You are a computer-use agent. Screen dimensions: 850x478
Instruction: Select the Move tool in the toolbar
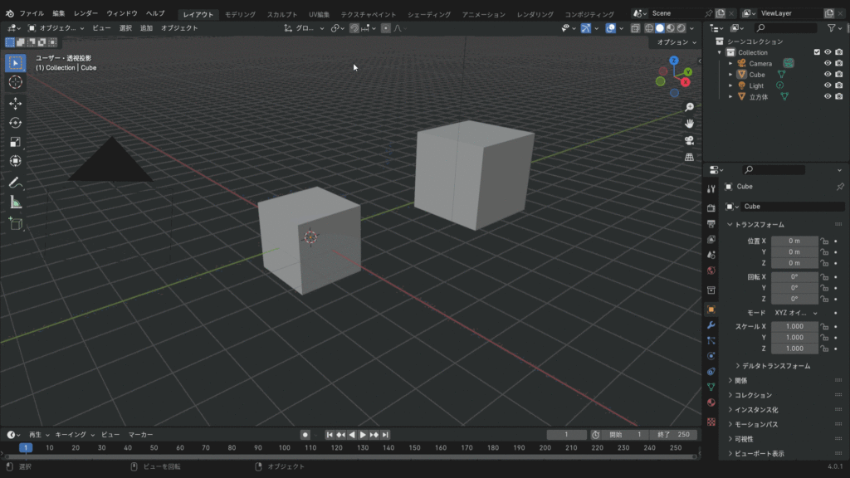pos(15,103)
